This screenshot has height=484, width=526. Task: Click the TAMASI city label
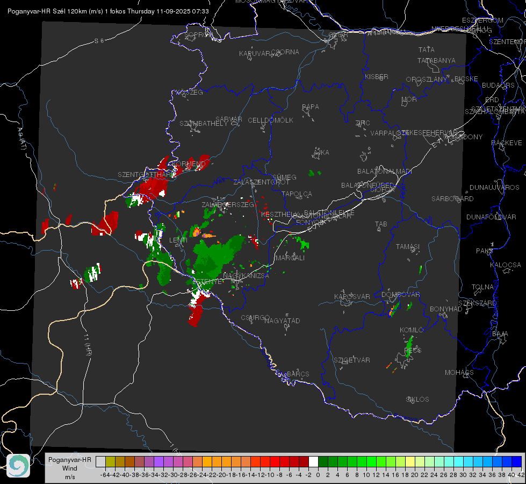tap(408, 247)
